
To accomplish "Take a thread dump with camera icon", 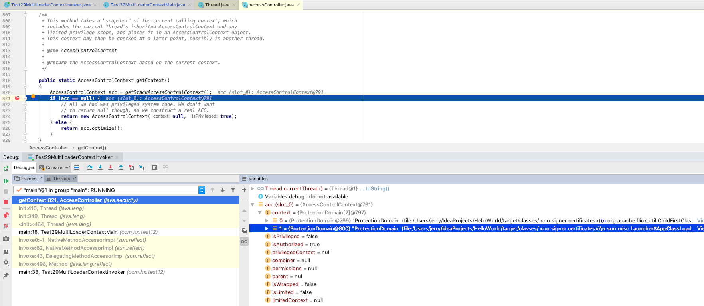I will tap(6, 239).
